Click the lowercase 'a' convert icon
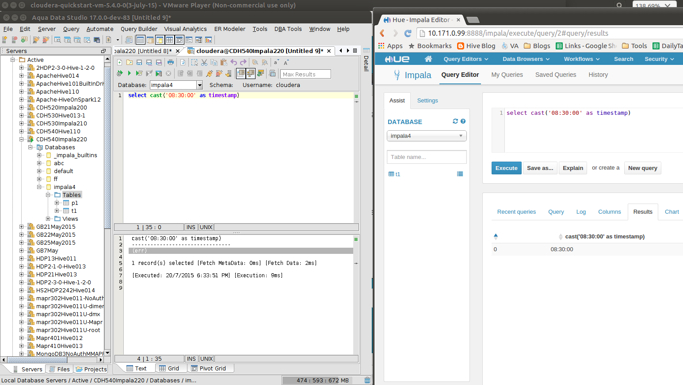This screenshot has width=683, height=385. click(276, 62)
